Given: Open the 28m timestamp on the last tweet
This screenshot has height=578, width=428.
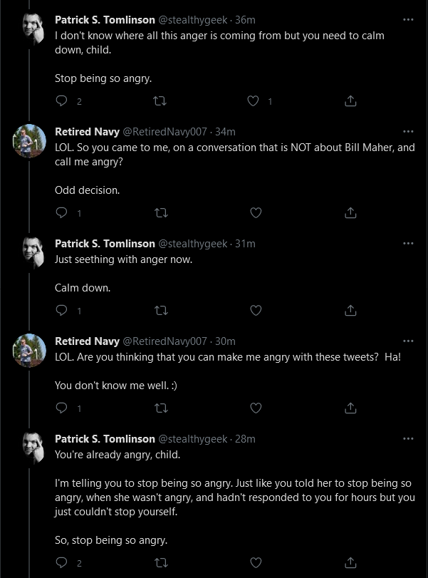Looking at the screenshot, I should (x=245, y=438).
